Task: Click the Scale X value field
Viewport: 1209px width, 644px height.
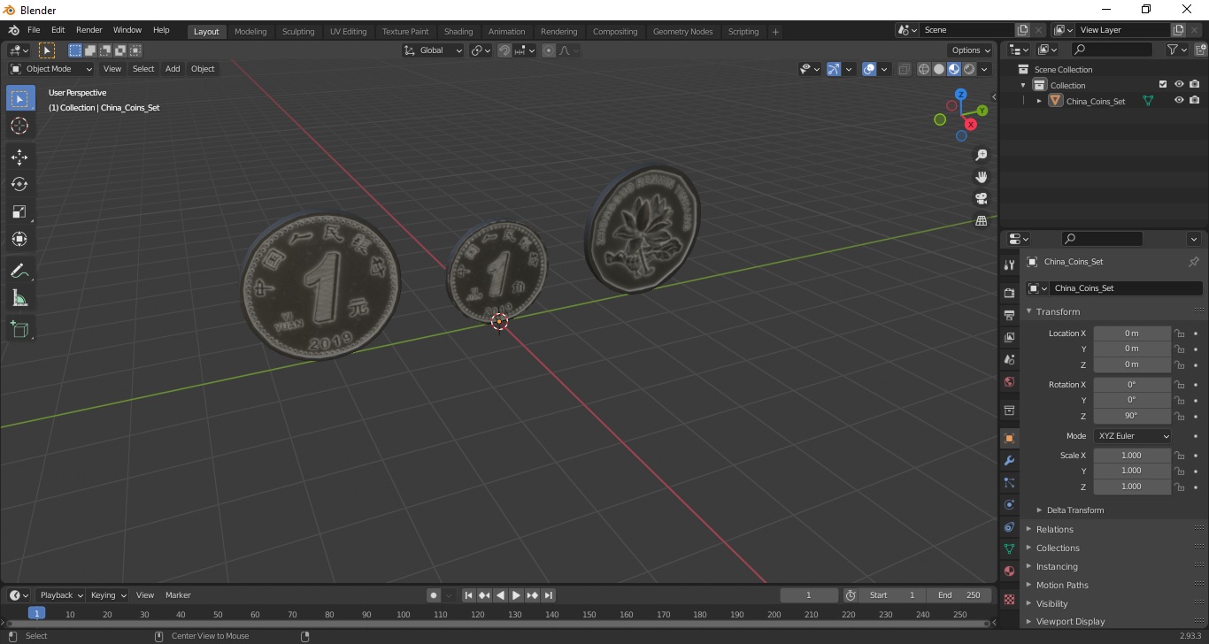Action: [1132, 456]
